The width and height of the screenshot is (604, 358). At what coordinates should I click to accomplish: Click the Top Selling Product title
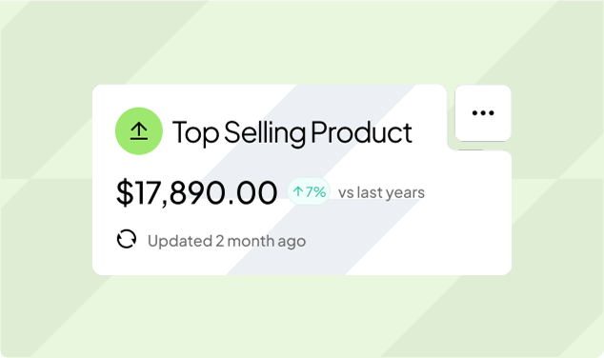[x=292, y=133]
